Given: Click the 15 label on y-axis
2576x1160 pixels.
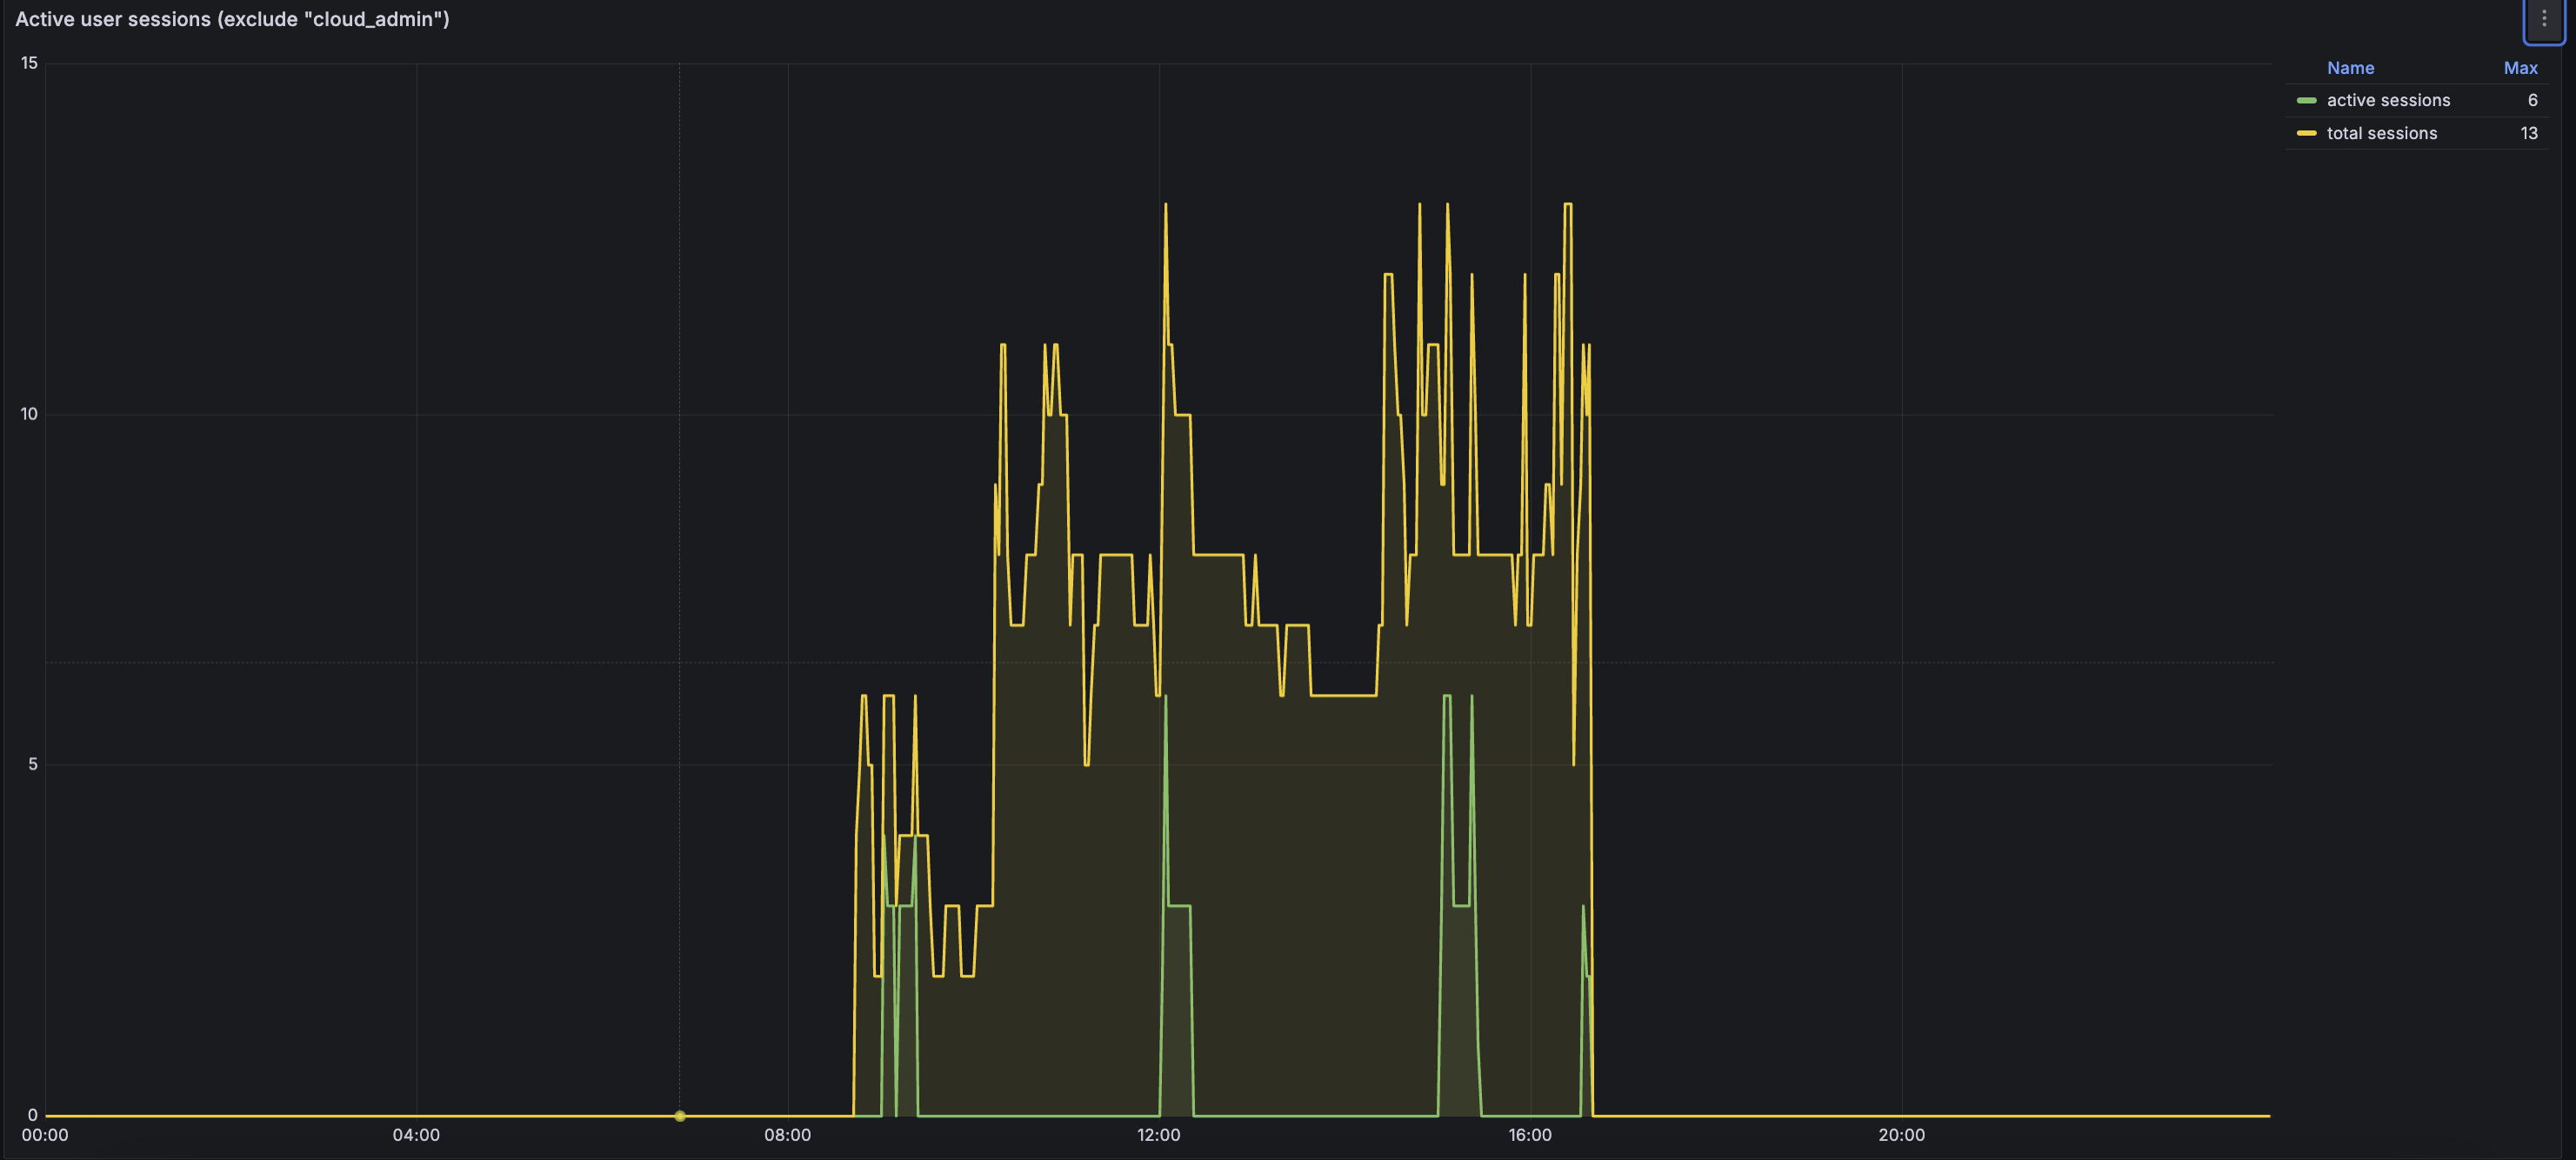Looking at the screenshot, I should coord(29,63).
